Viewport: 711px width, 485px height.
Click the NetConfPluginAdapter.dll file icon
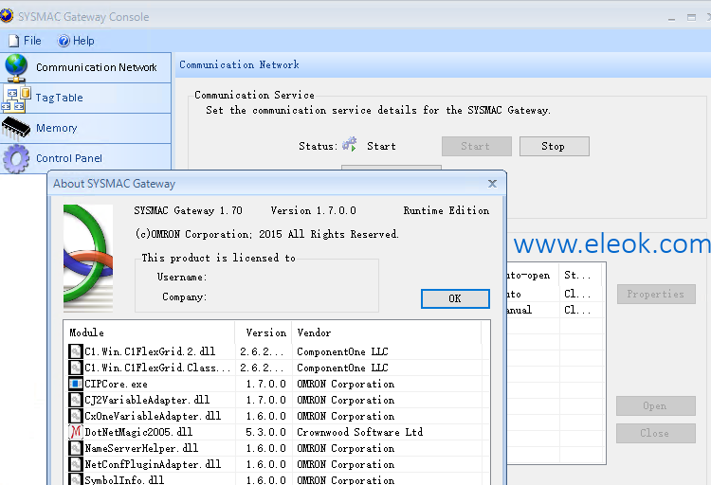click(75, 464)
